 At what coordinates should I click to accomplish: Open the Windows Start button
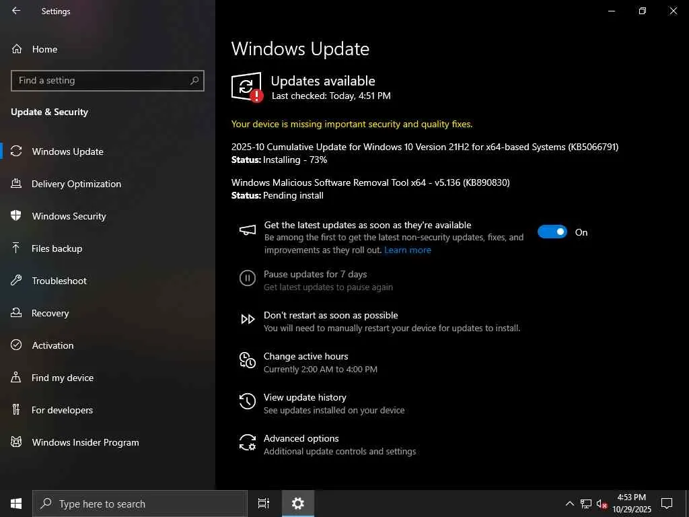[16, 504]
